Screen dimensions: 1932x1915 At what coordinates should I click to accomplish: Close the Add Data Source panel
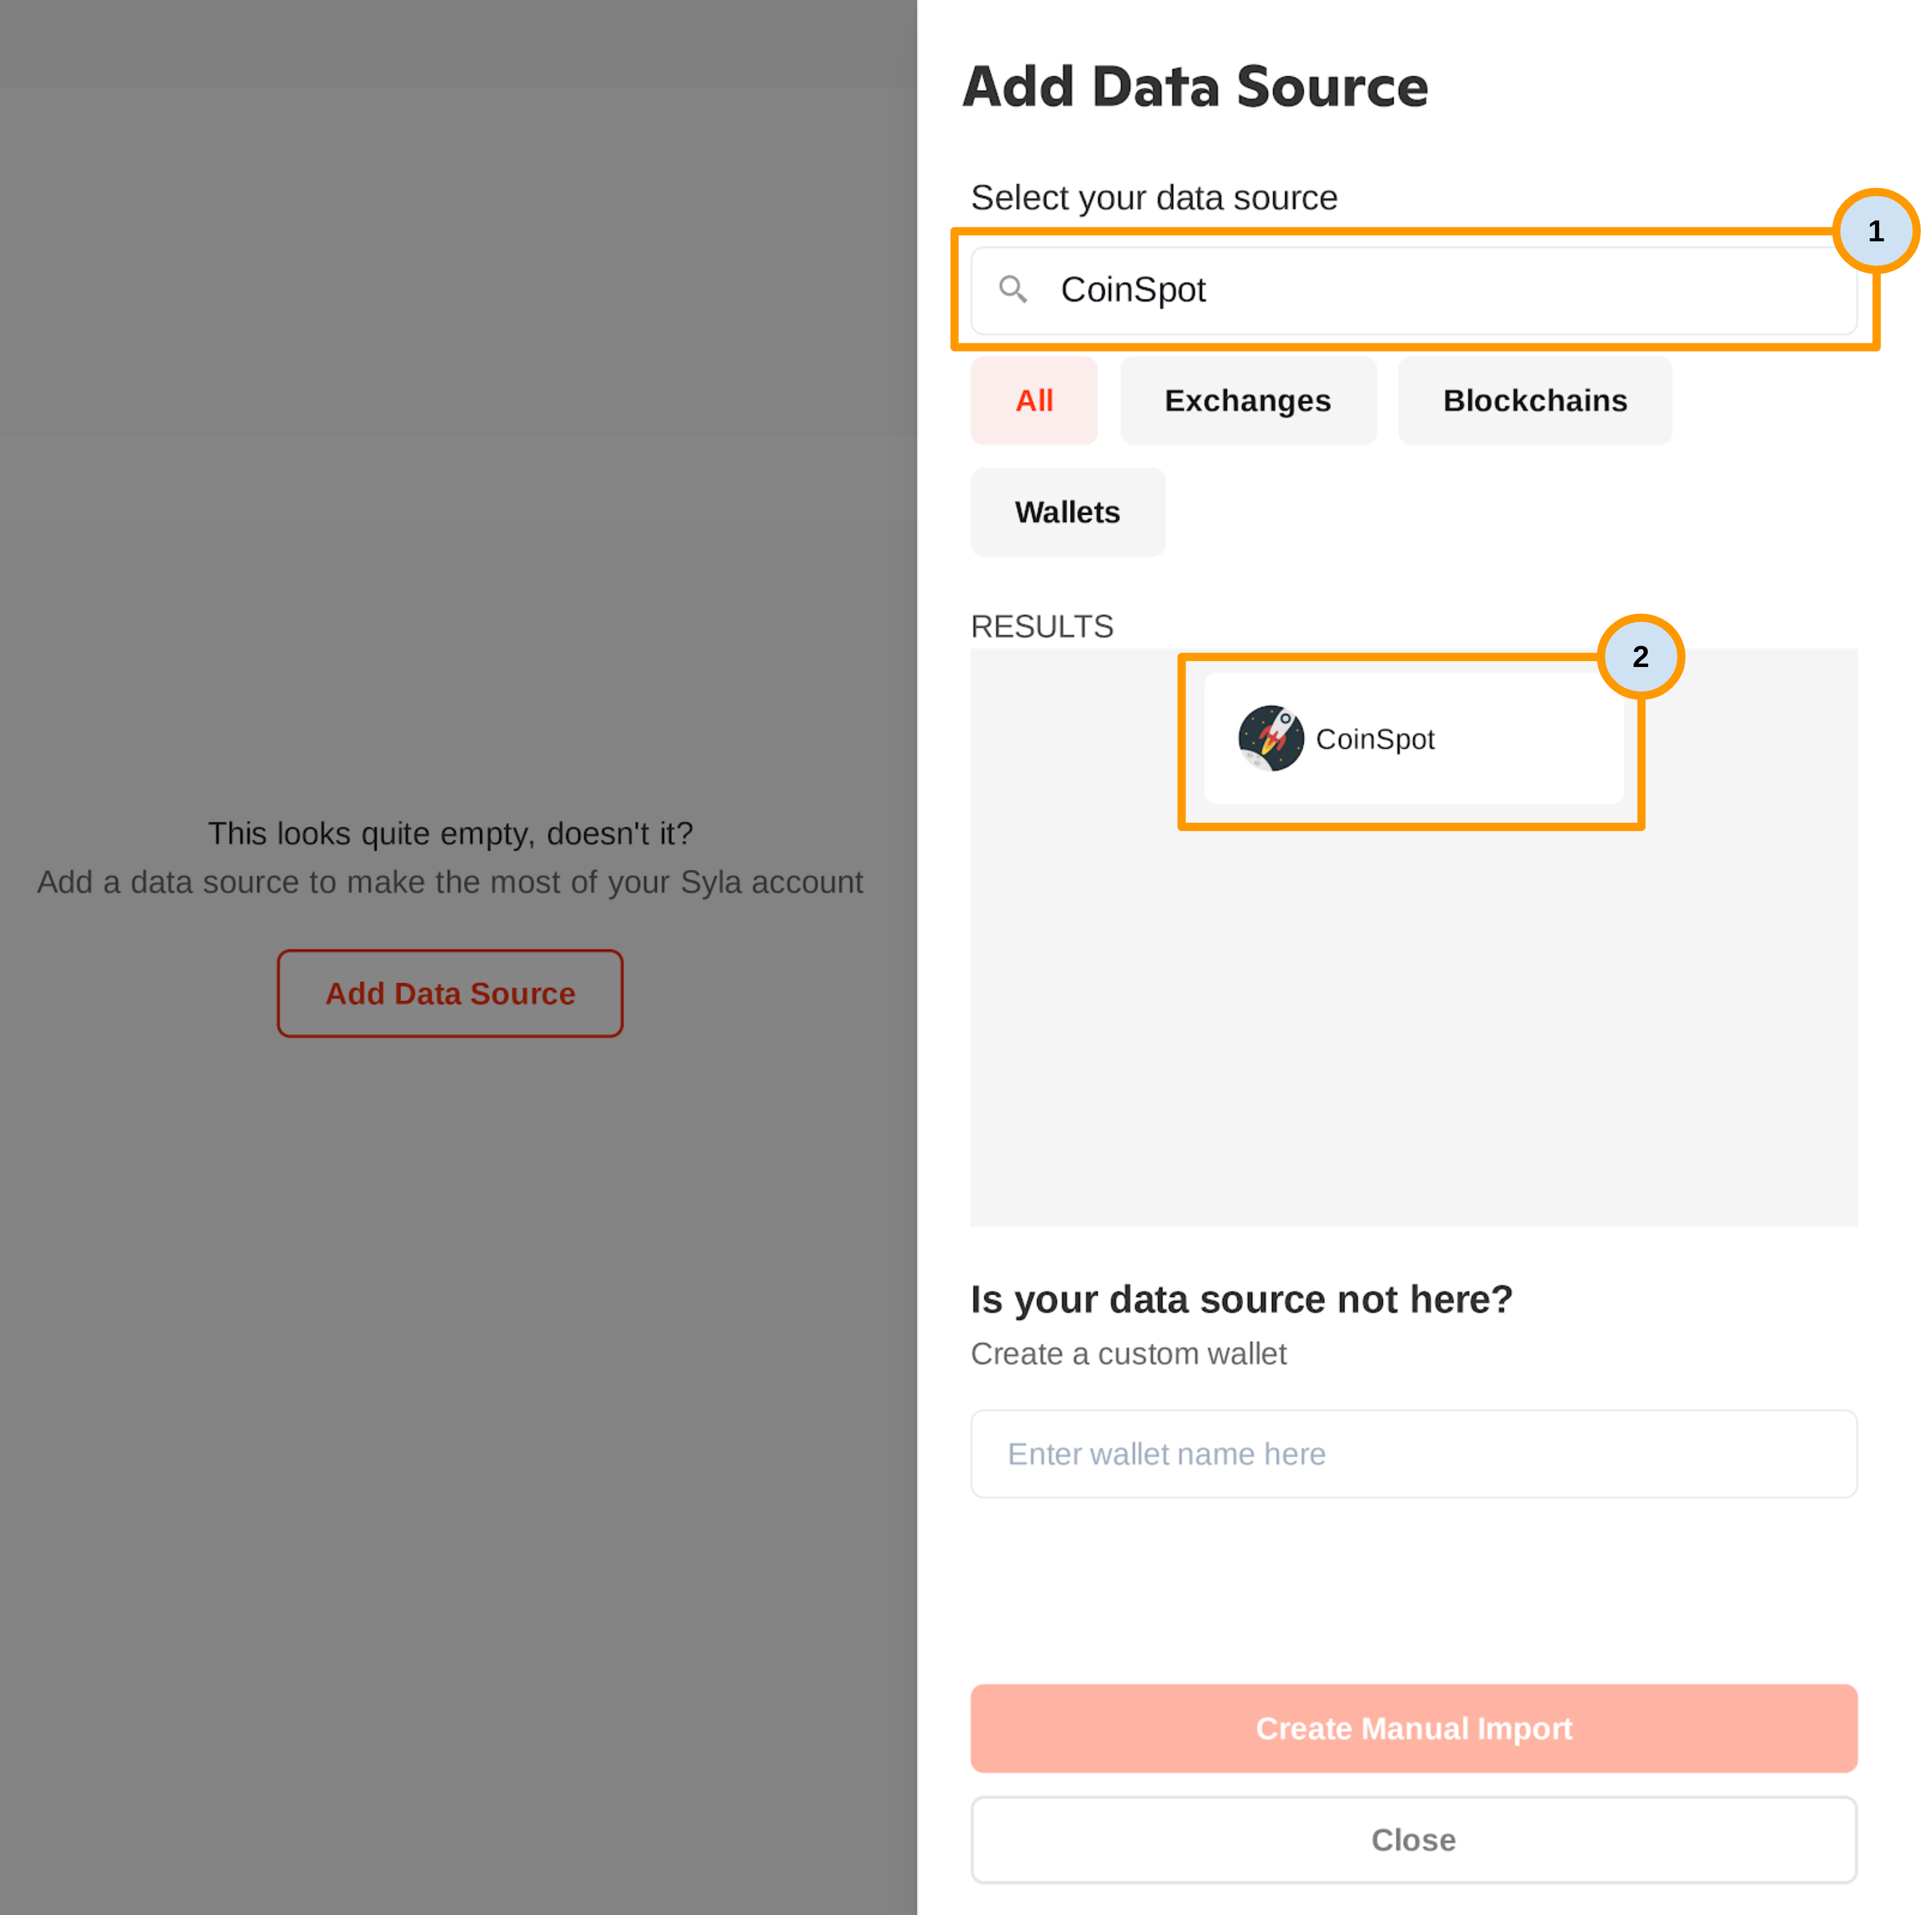(x=1413, y=1839)
